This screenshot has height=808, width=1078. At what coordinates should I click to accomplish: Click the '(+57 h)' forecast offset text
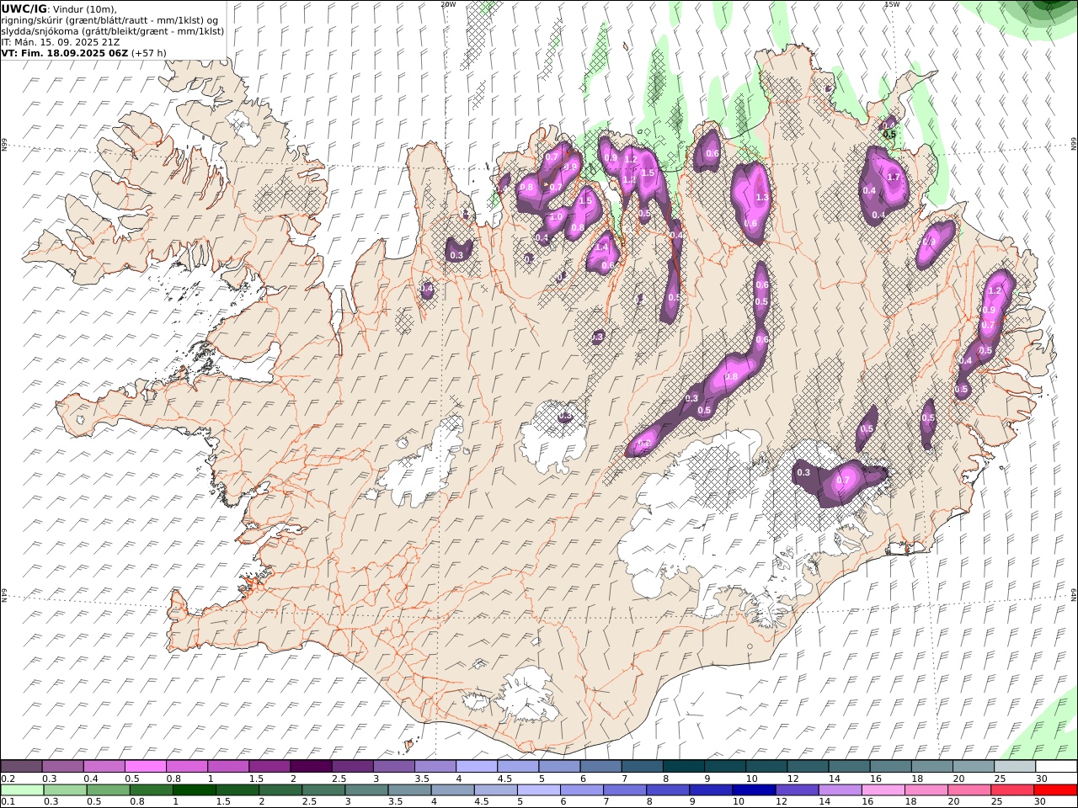148,52
